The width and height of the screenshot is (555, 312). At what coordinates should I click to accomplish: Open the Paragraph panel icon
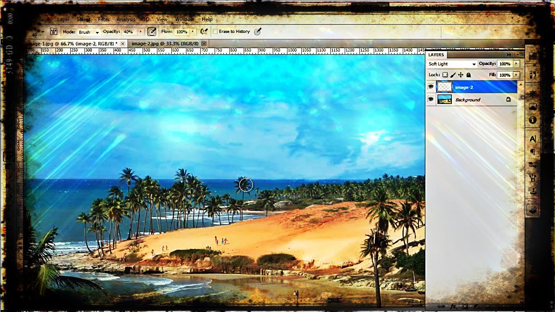pyautogui.click(x=532, y=152)
